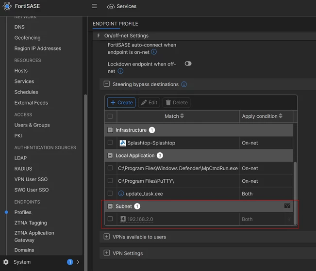Viewport: 316px width, 271px height.
Task: Click the System notification badge
Action: [70, 262]
